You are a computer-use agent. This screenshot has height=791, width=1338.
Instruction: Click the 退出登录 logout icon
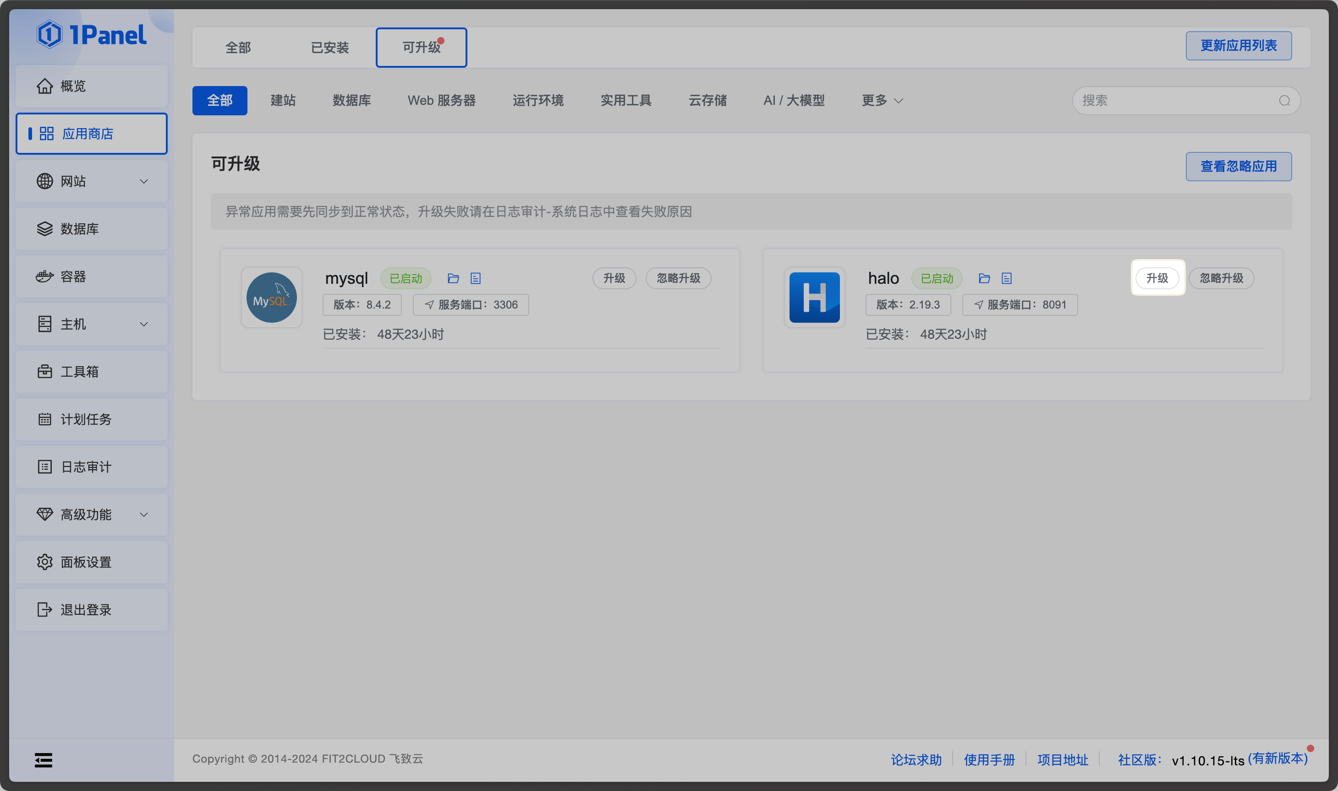[x=45, y=609]
